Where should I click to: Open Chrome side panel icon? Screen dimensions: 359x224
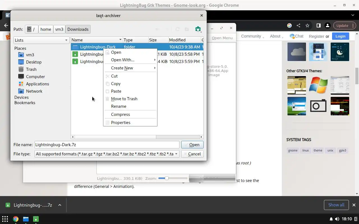318,25
